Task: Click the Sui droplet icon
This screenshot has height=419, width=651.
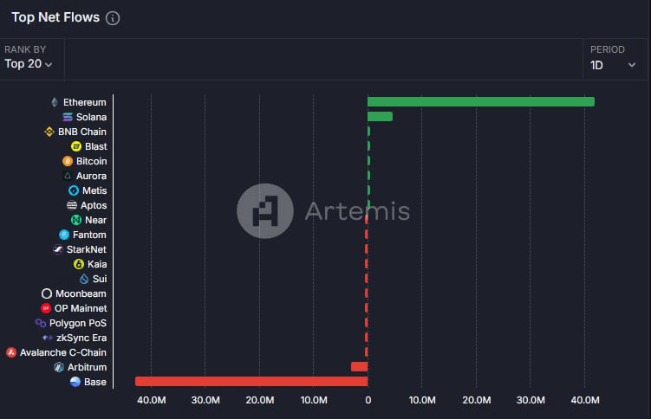Action: coord(84,279)
